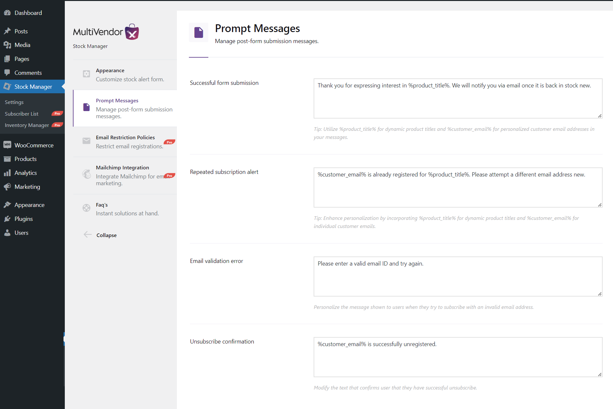Click the purple document icon beside page title
Viewport: 613px width, 409px height.
[199, 32]
